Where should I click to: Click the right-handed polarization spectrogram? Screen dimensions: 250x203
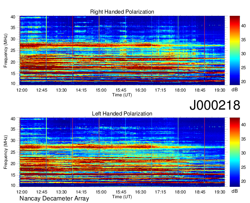click(122, 50)
